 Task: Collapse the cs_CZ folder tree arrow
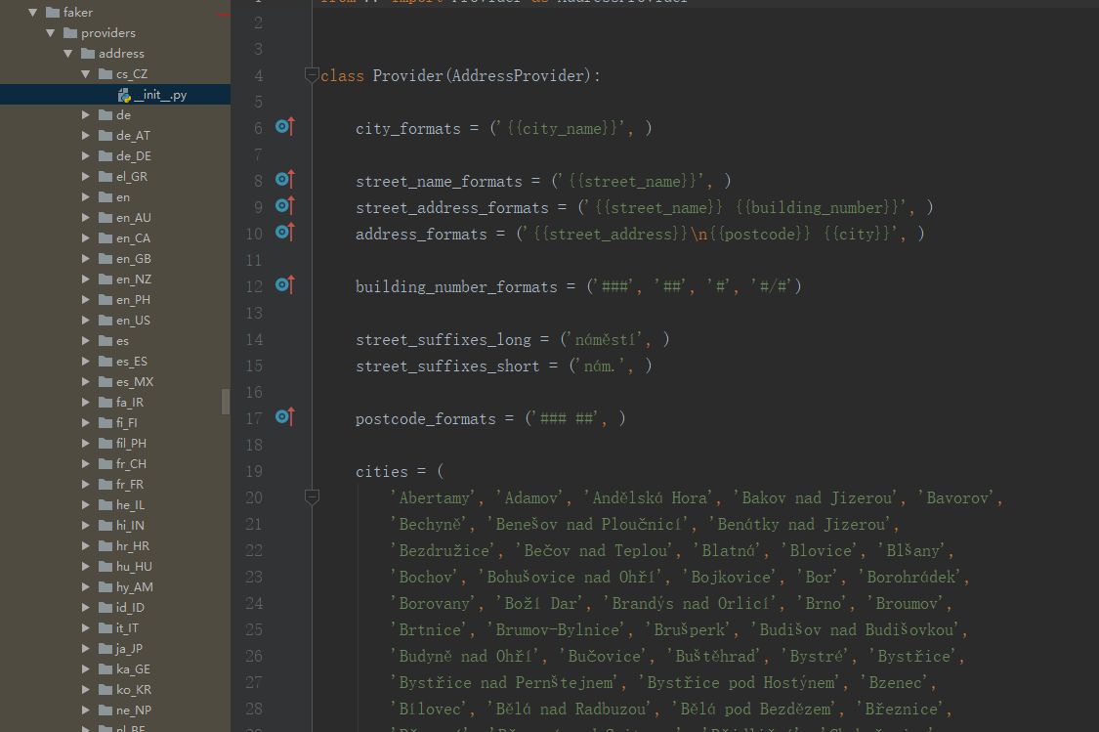[86, 73]
